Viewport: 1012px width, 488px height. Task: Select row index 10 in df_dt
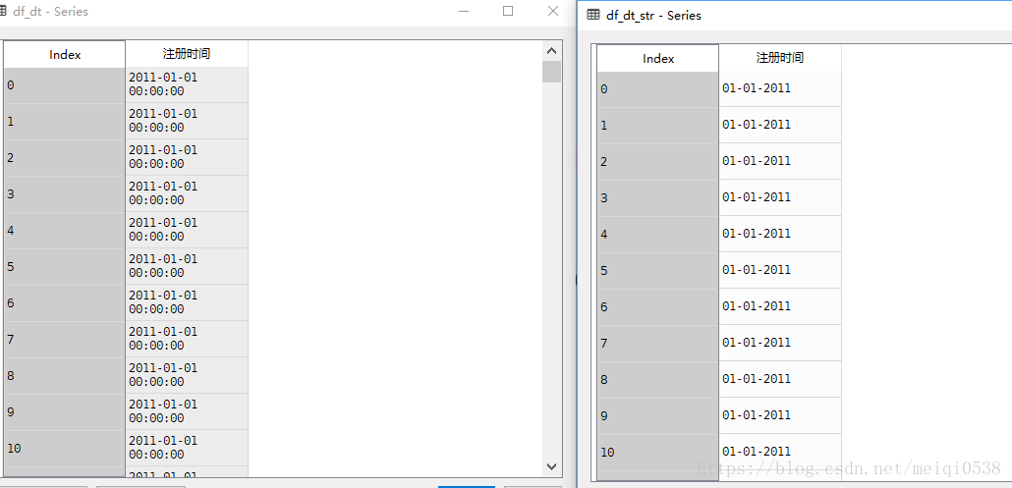coord(65,448)
